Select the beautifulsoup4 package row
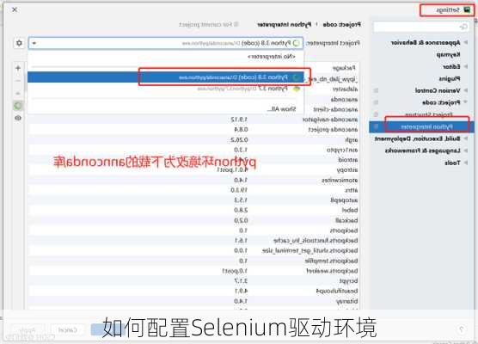Image resolution: width=478 pixels, height=344 pixels. pos(193,291)
